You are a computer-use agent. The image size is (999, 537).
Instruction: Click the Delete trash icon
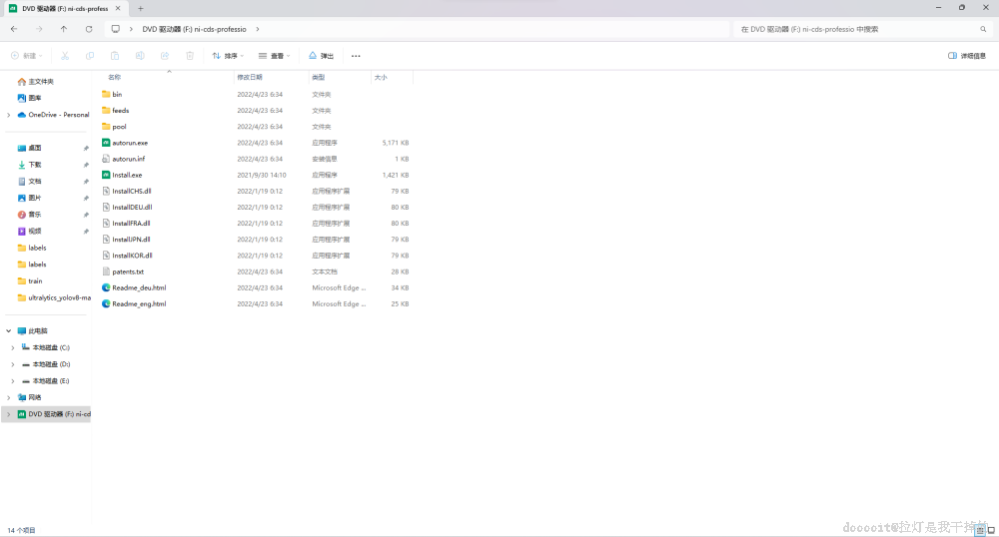190,56
